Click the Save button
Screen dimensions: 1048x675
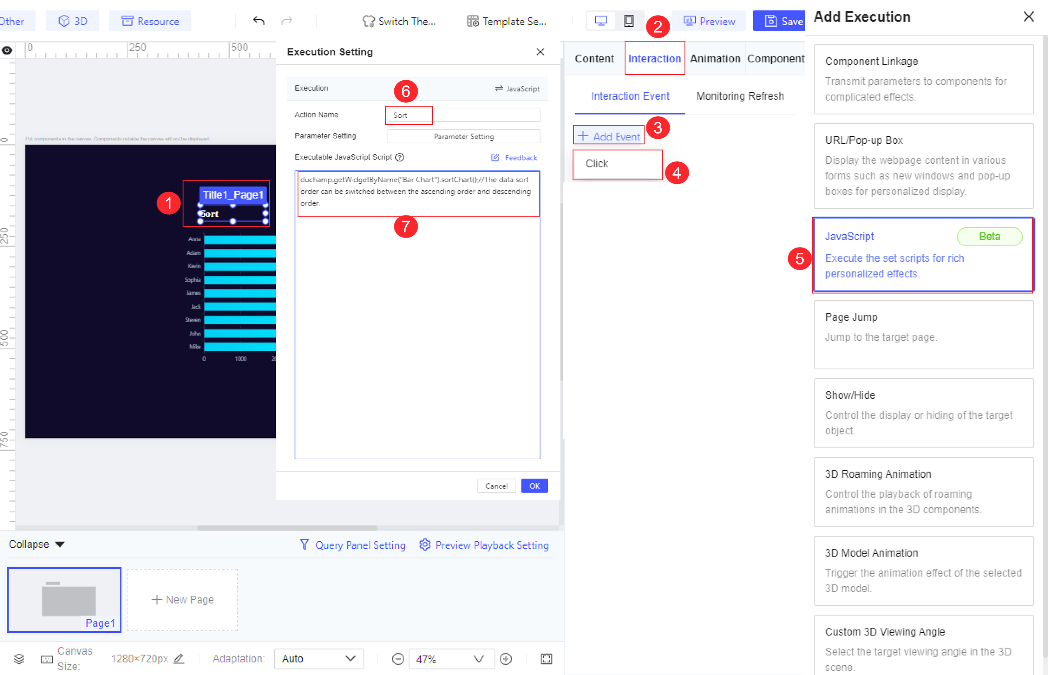click(x=779, y=21)
